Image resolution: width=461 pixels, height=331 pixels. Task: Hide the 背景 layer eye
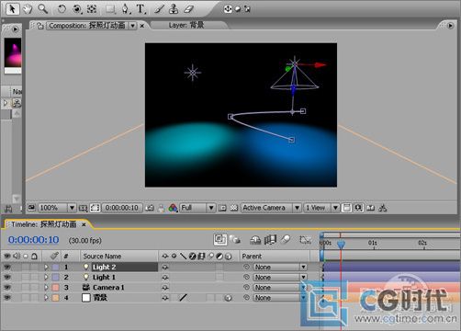[x=6, y=298]
